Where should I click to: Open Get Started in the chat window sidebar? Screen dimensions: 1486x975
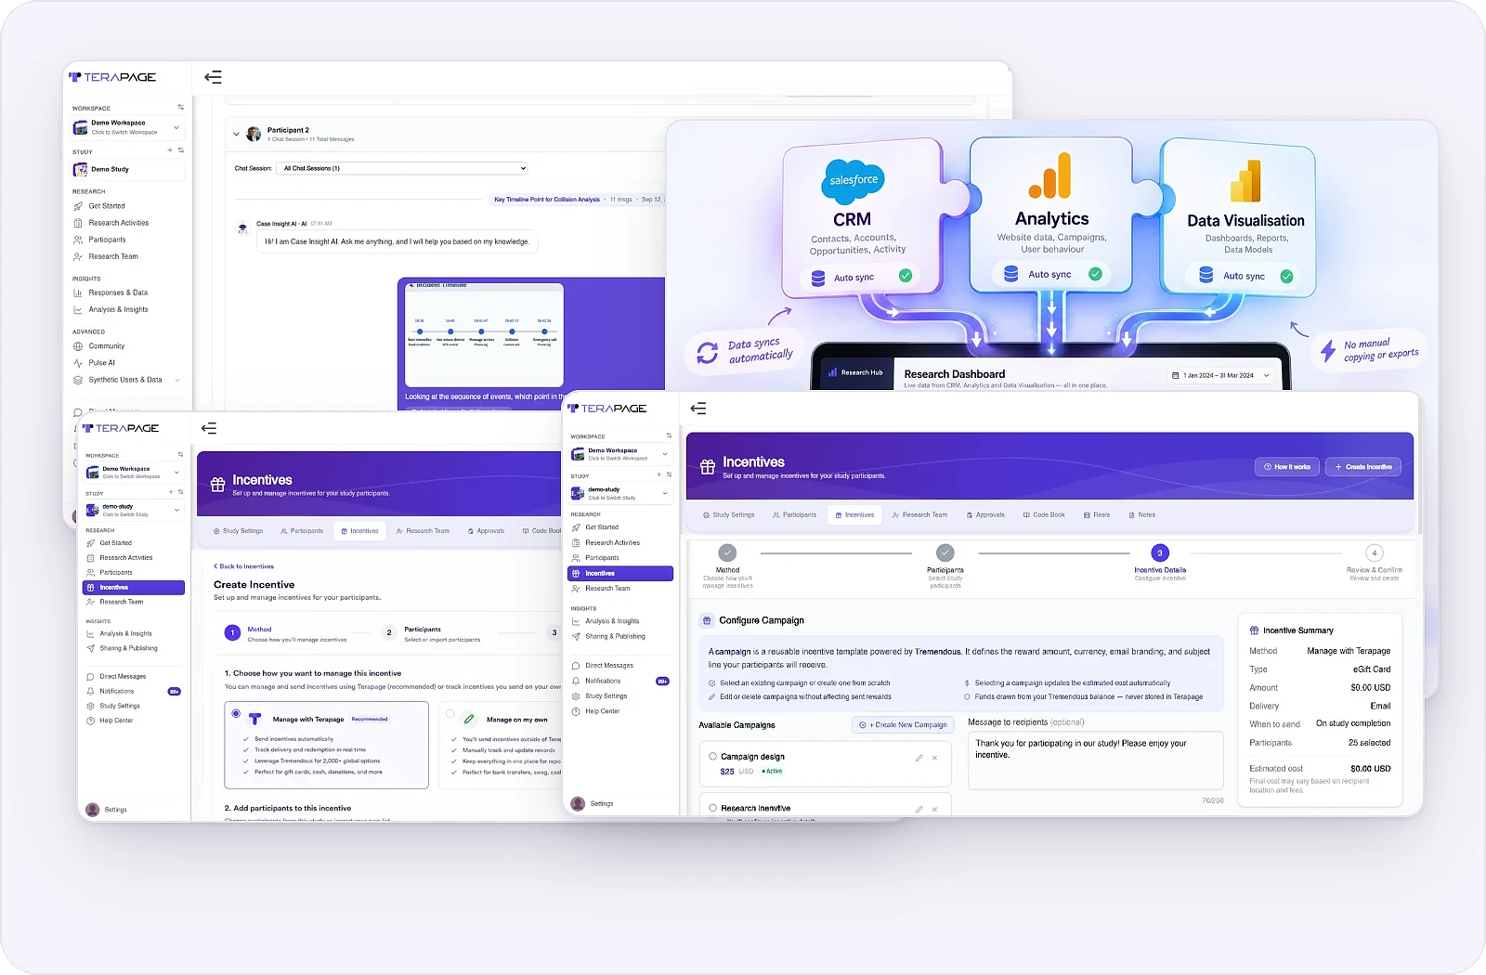pyautogui.click(x=106, y=206)
